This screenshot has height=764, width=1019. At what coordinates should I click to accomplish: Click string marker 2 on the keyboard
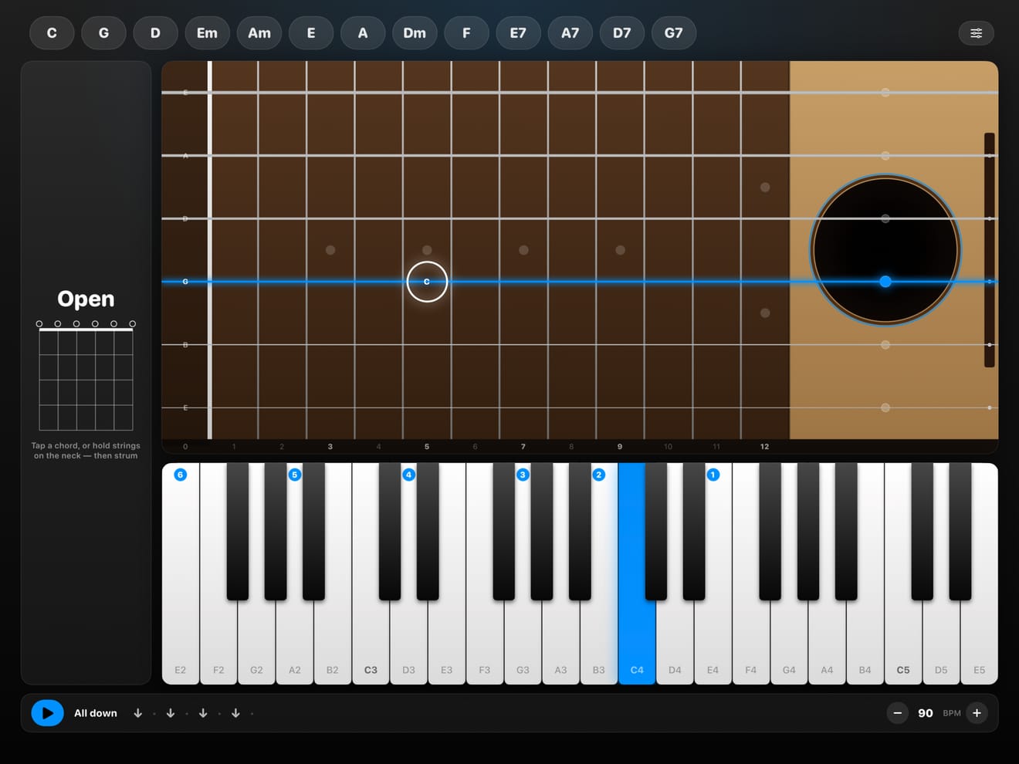(598, 475)
